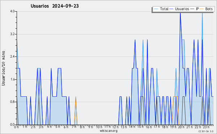Click the '12 h' x-axis label
This screenshot has height=134, width=217.
point(115,127)
